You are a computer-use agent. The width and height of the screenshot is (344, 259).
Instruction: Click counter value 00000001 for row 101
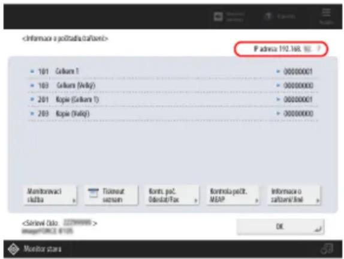click(x=298, y=71)
